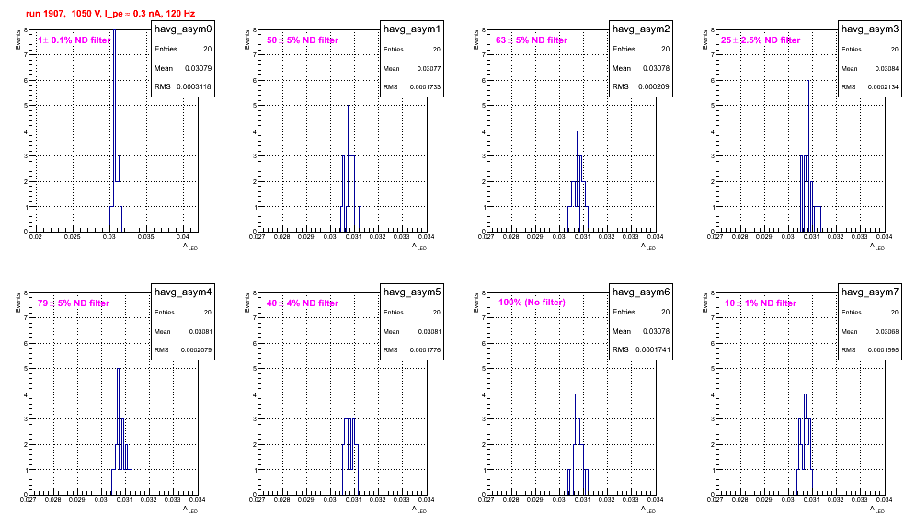
Task: Click the A_LED axis title under havg_asym7 plot
Action: point(877,509)
